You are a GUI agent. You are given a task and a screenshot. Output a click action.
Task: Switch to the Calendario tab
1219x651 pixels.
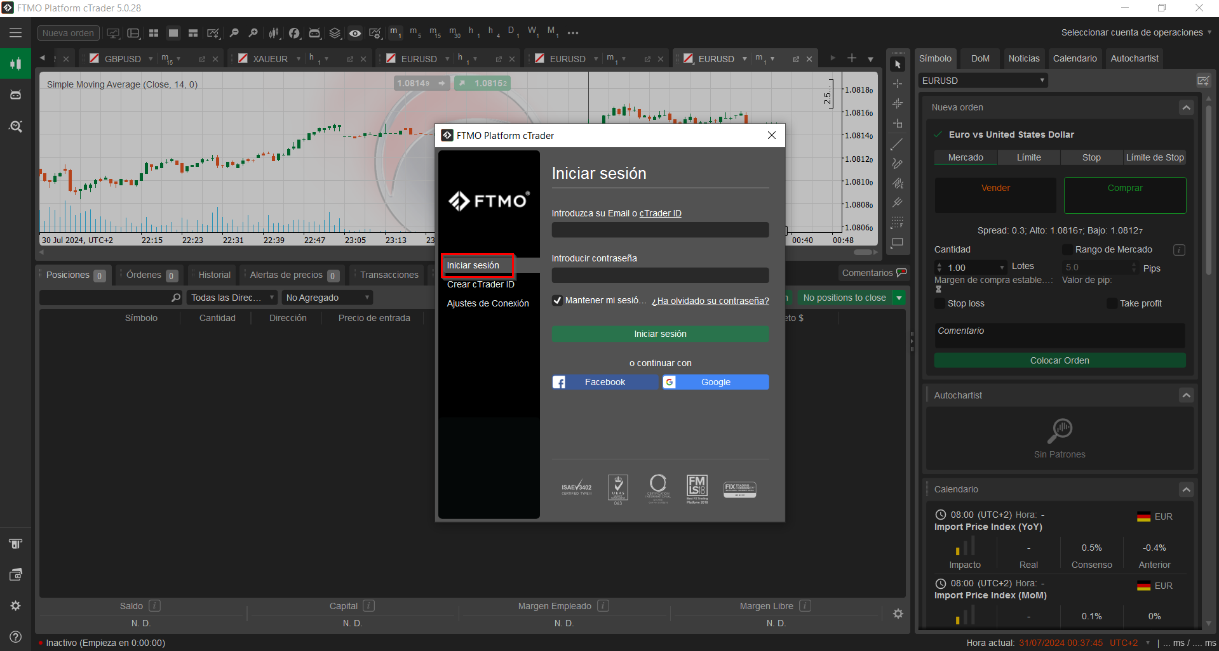click(x=1074, y=58)
